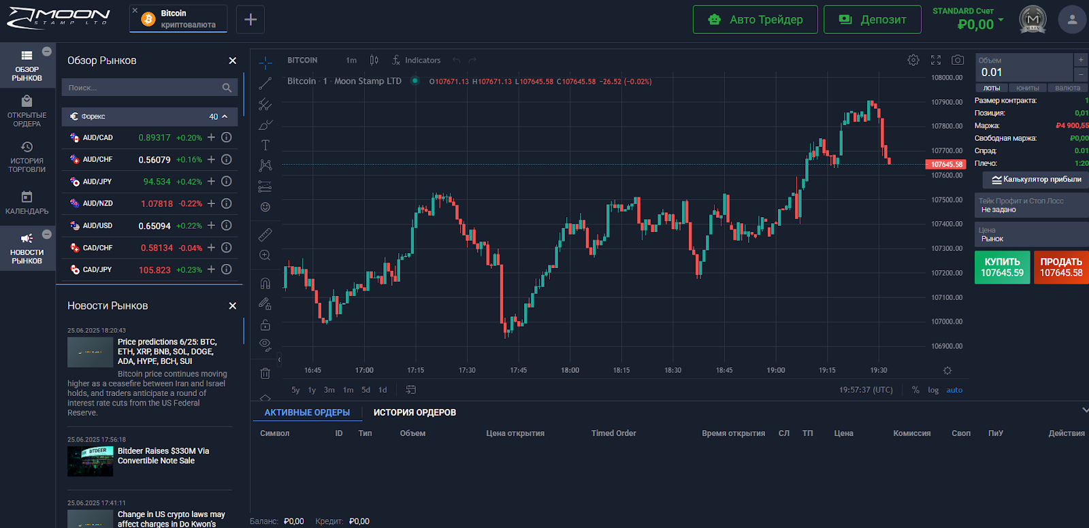Increase volume with the plus stepper
The width and height of the screenshot is (1089, 528).
point(1080,60)
